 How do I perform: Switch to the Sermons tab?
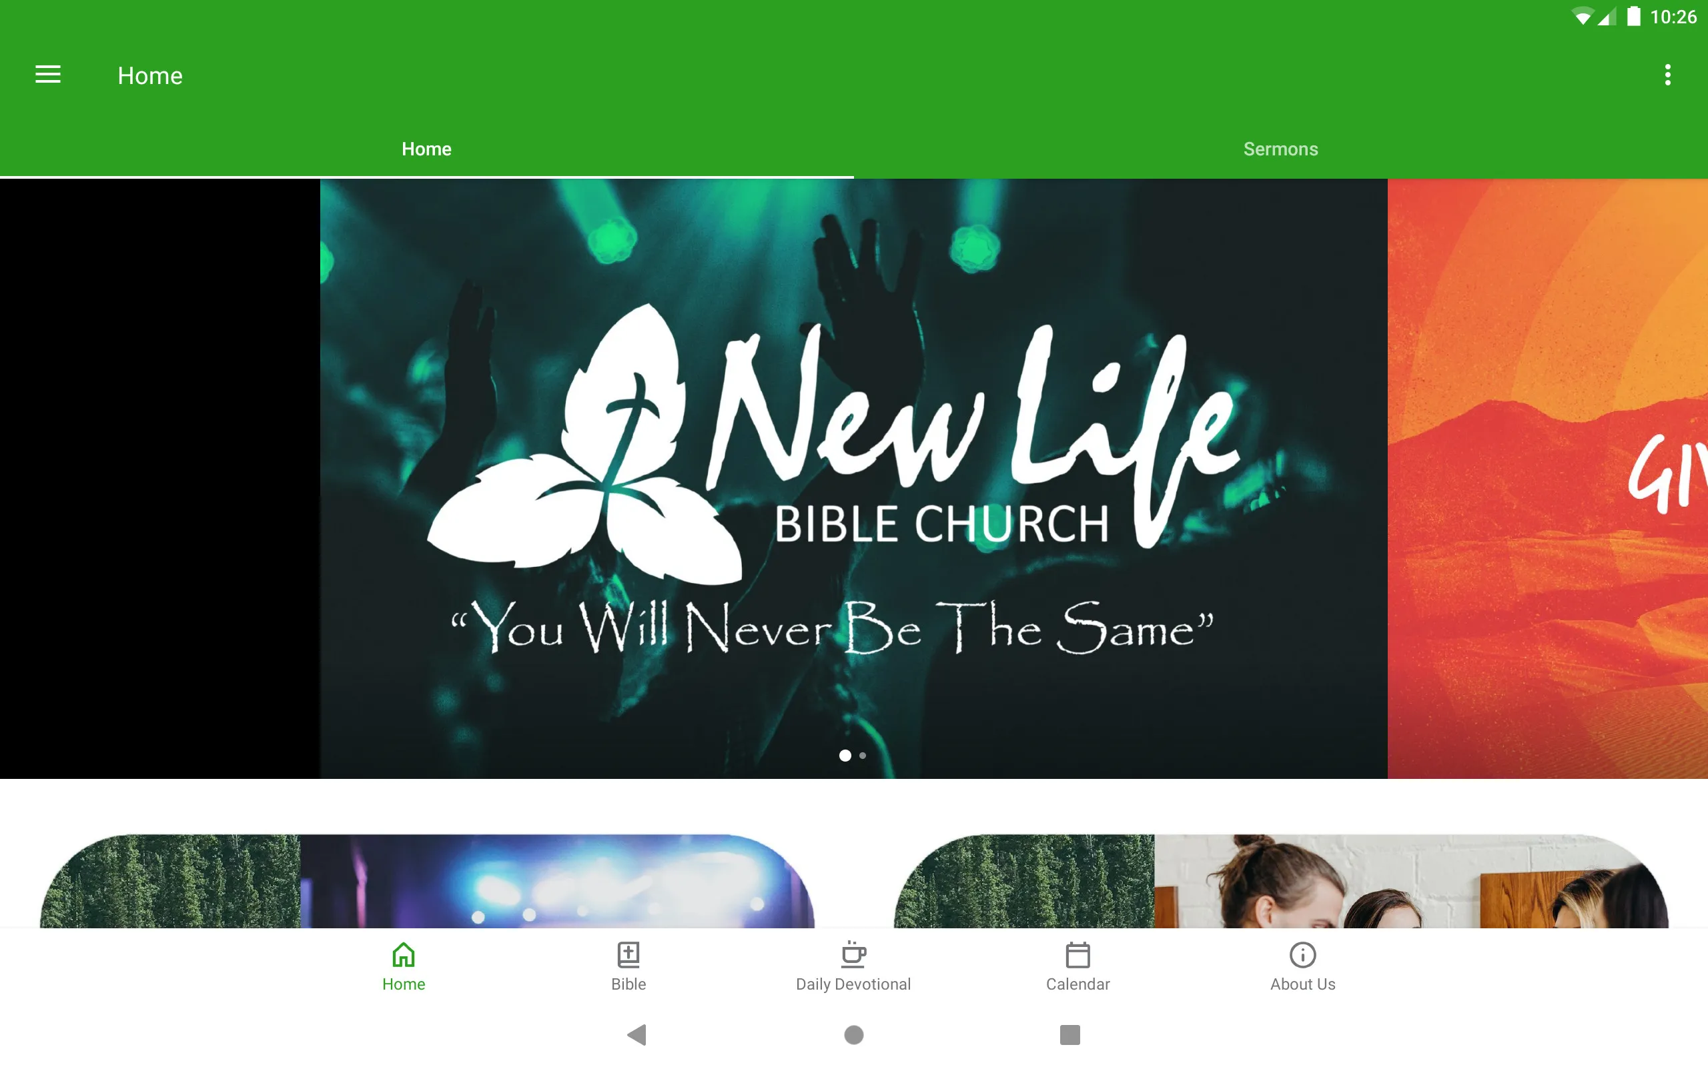click(x=1280, y=147)
